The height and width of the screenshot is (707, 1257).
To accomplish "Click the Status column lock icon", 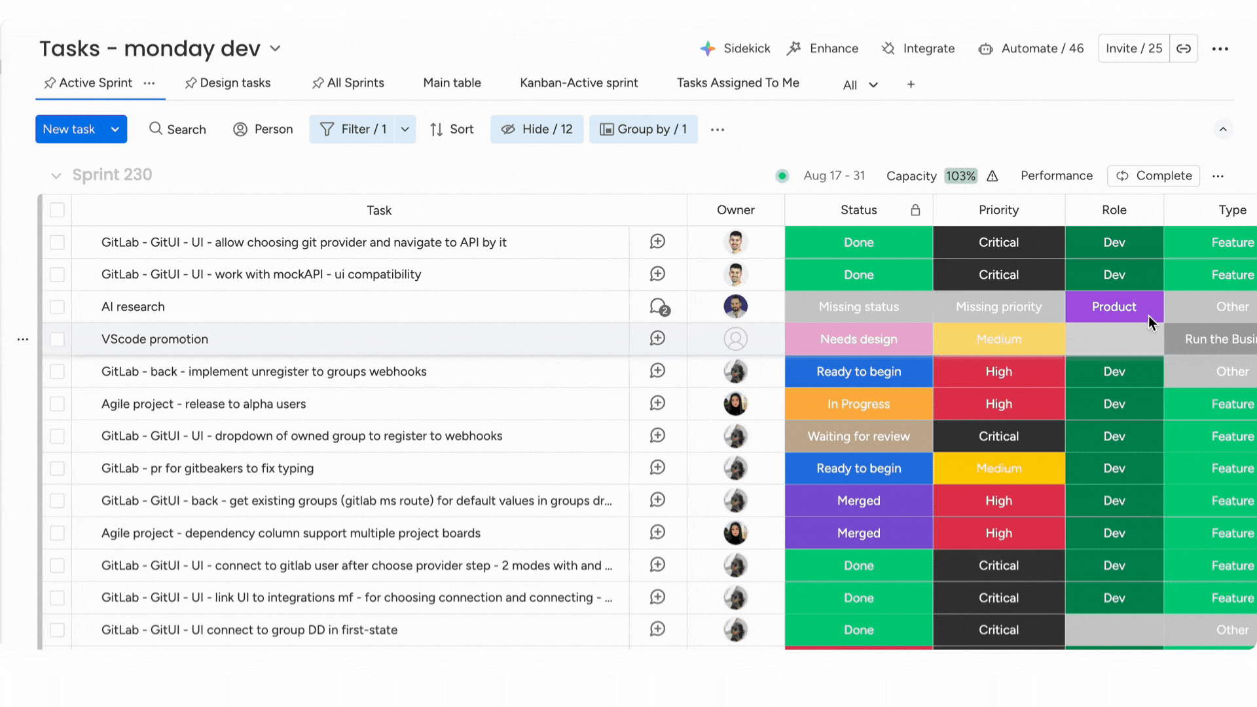I will coord(915,210).
